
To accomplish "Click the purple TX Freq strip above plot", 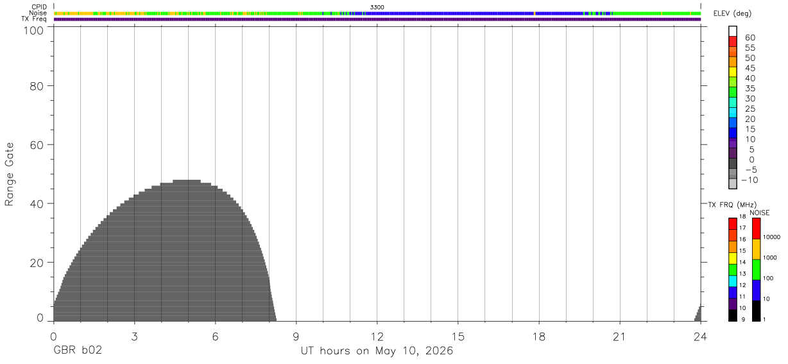I will click(377, 19).
